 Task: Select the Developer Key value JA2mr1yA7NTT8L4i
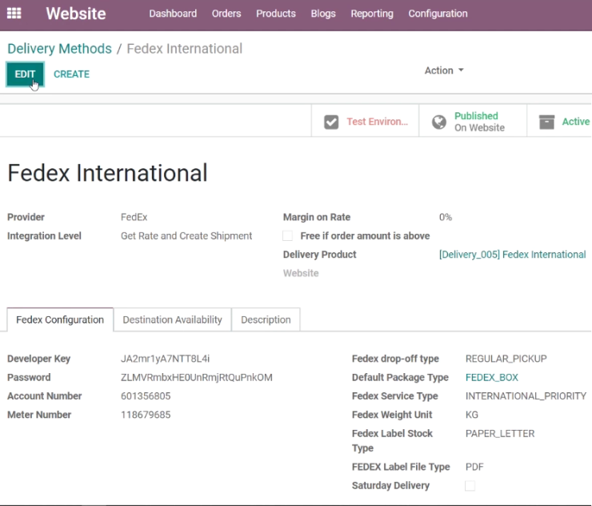(165, 359)
